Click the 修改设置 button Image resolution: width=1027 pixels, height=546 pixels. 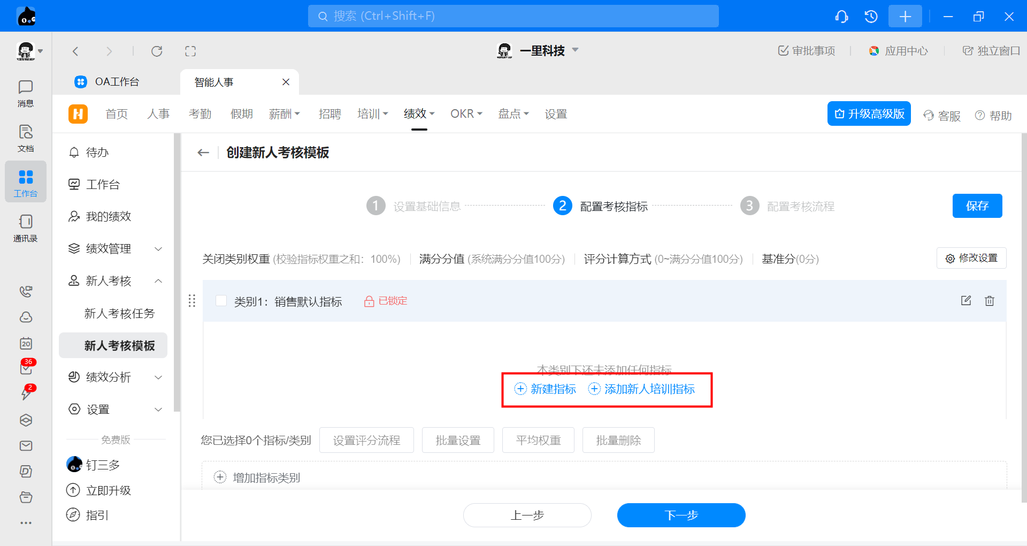pyautogui.click(x=971, y=258)
